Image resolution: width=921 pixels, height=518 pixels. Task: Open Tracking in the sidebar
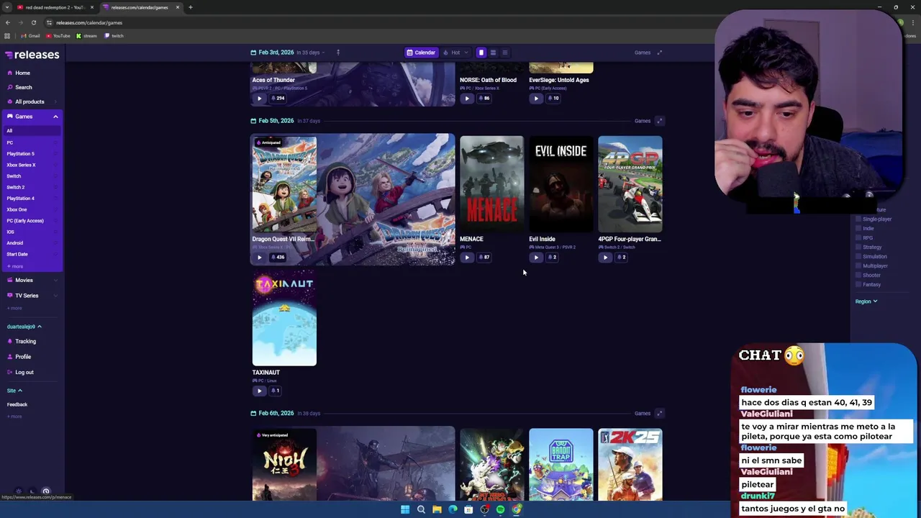25,341
